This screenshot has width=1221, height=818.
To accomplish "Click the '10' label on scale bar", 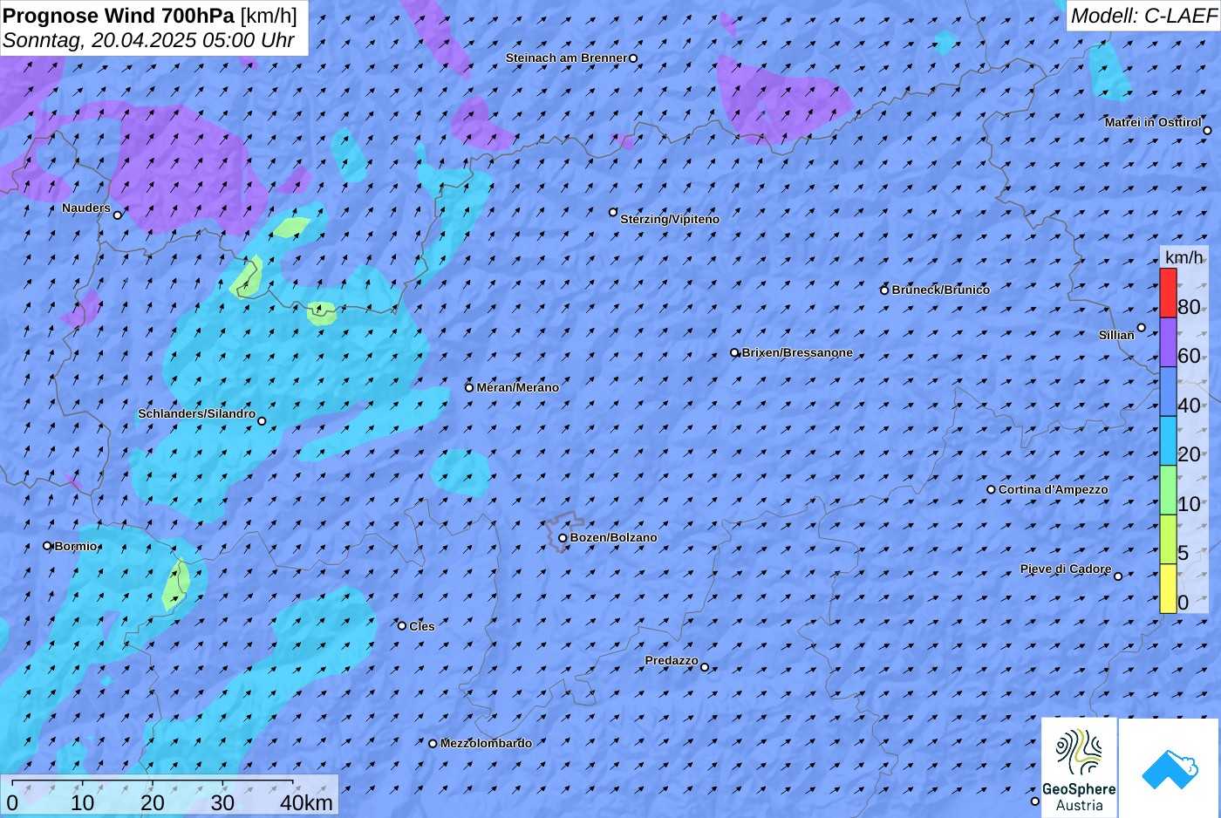I will (82, 803).
